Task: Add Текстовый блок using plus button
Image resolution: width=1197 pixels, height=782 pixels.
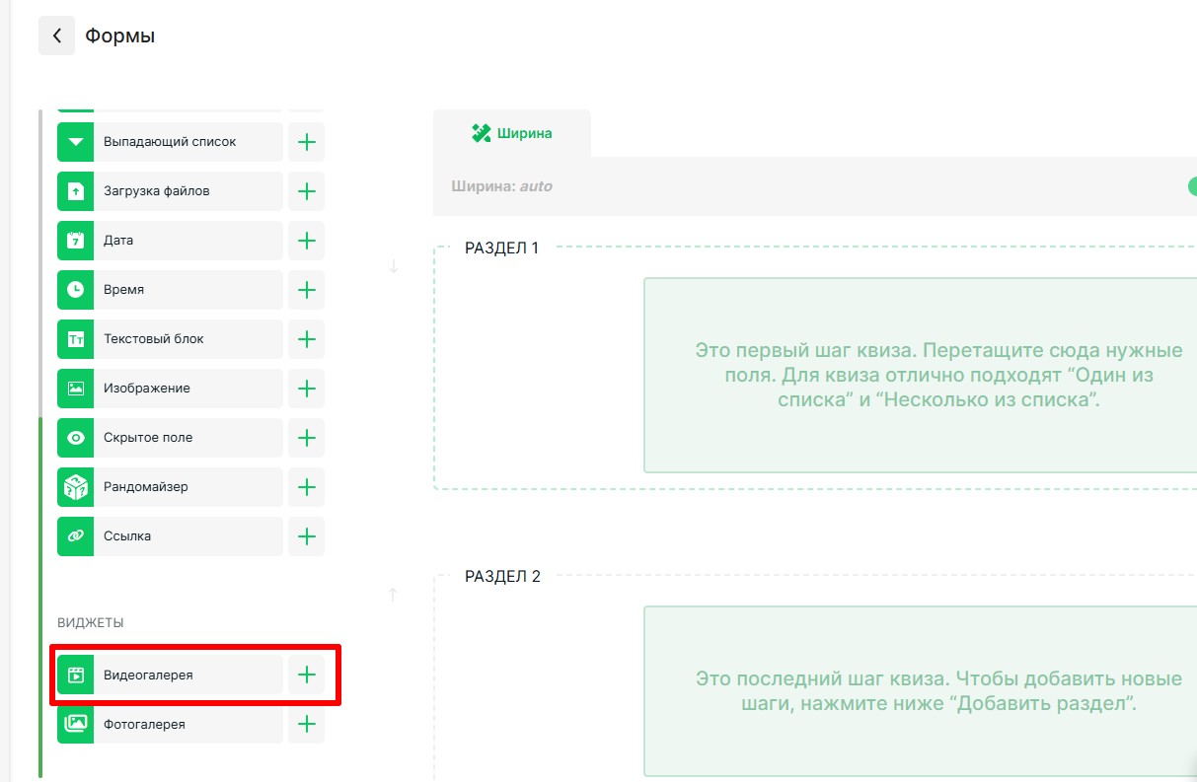Action: click(307, 339)
